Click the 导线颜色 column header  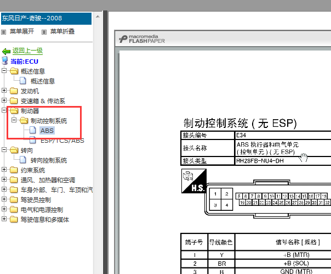click(x=221, y=242)
